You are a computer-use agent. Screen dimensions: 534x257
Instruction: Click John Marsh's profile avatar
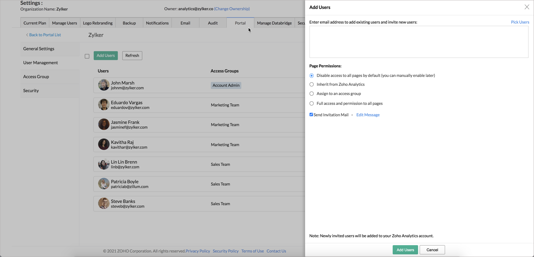pyautogui.click(x=103, y=85)
